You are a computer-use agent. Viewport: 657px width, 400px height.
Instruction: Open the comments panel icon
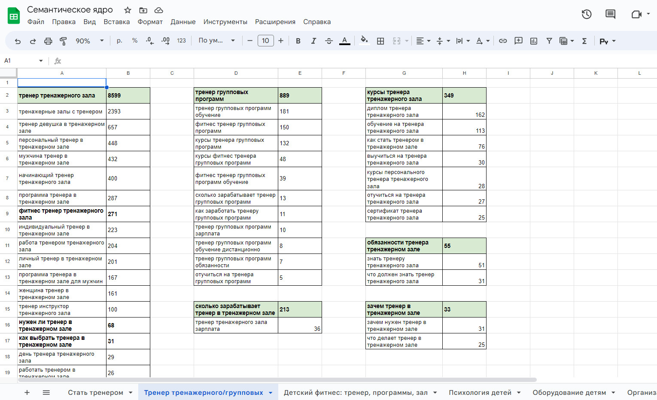(610, 14)
